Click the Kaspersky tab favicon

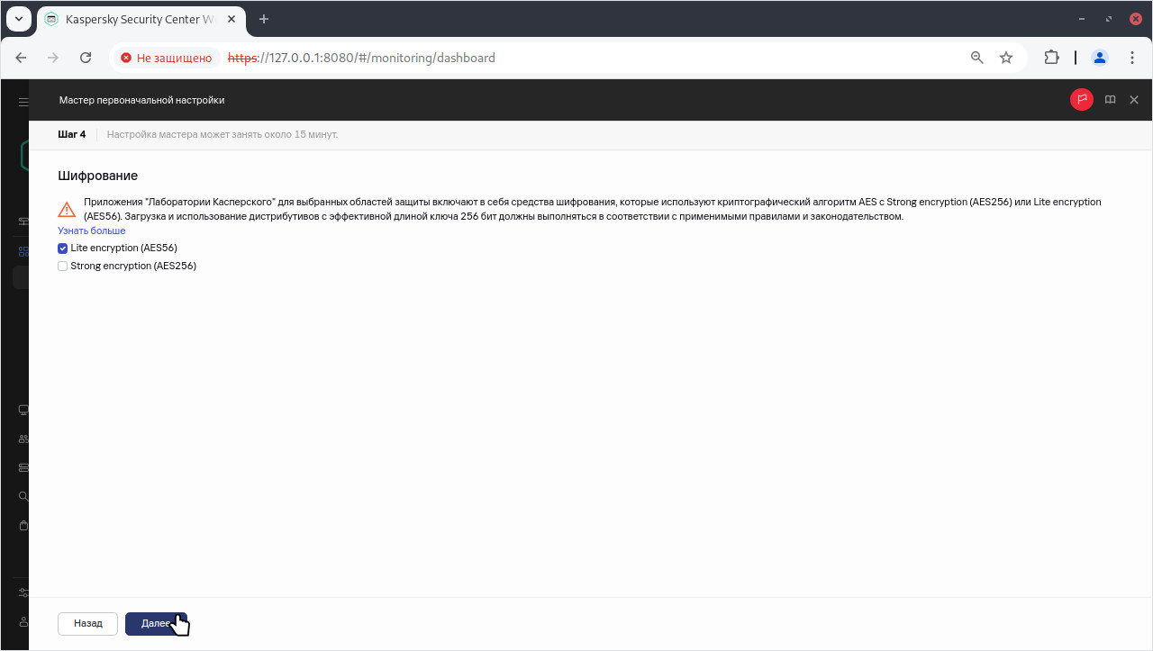click(x=51, y=19)
